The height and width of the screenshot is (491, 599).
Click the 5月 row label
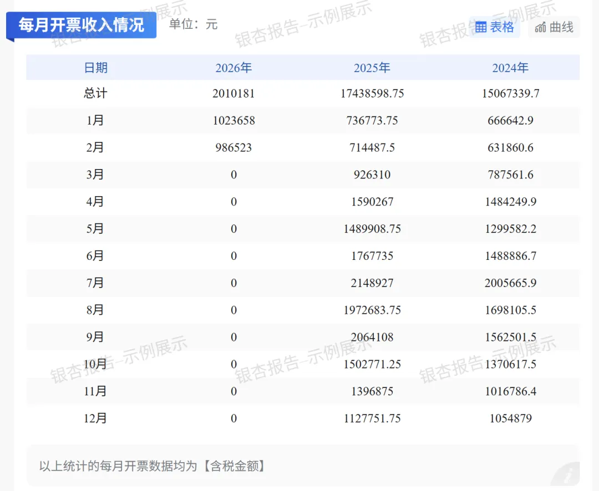95,229
